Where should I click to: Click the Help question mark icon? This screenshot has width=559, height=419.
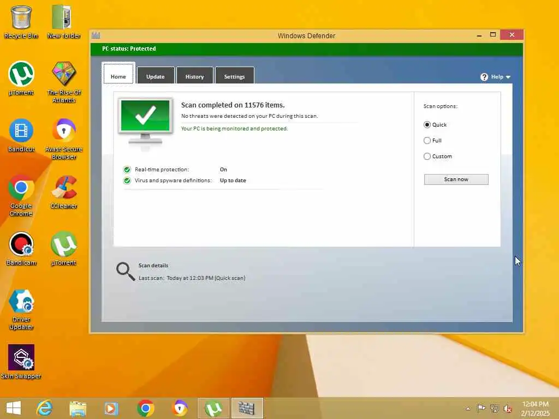pos(484,77)
